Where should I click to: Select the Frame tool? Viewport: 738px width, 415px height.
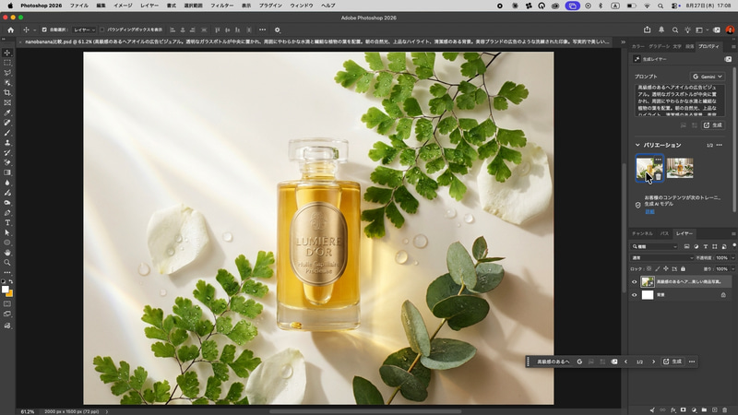click(x=7, y=102)
